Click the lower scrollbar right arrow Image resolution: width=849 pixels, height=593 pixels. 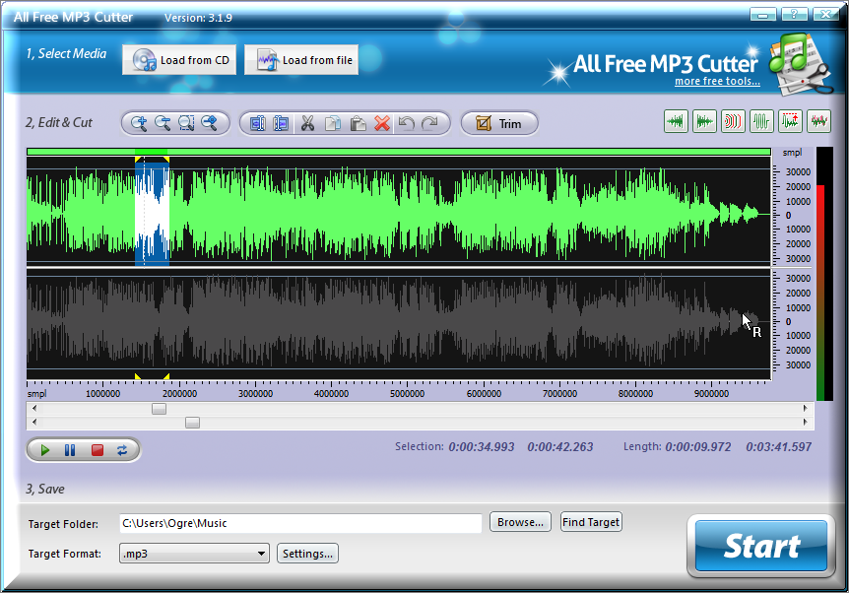tap(805, 422)
